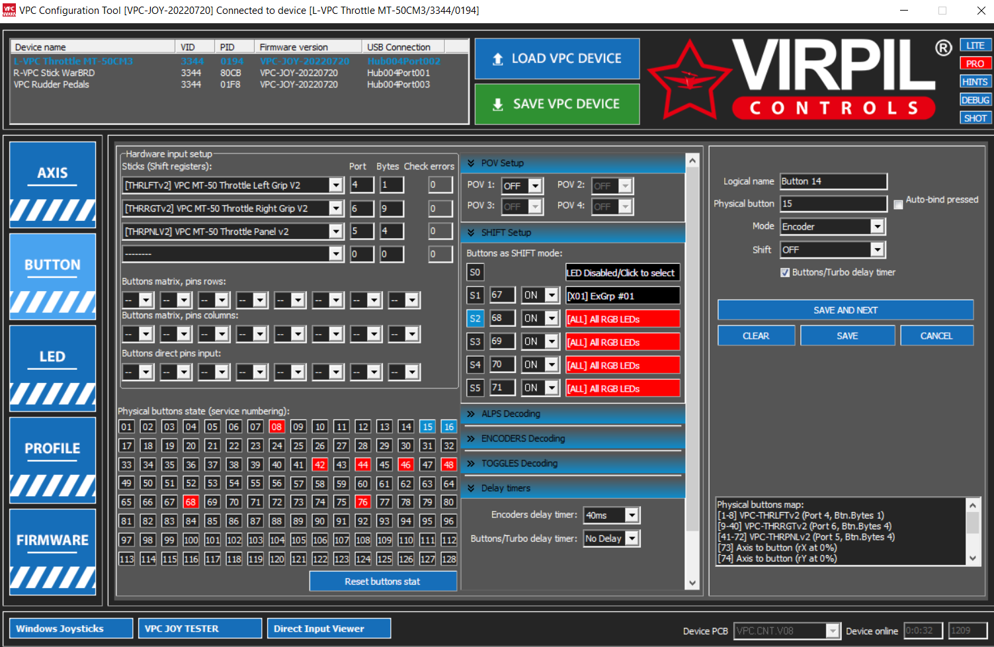Click the S5 shift button

(x=475, y=388)
